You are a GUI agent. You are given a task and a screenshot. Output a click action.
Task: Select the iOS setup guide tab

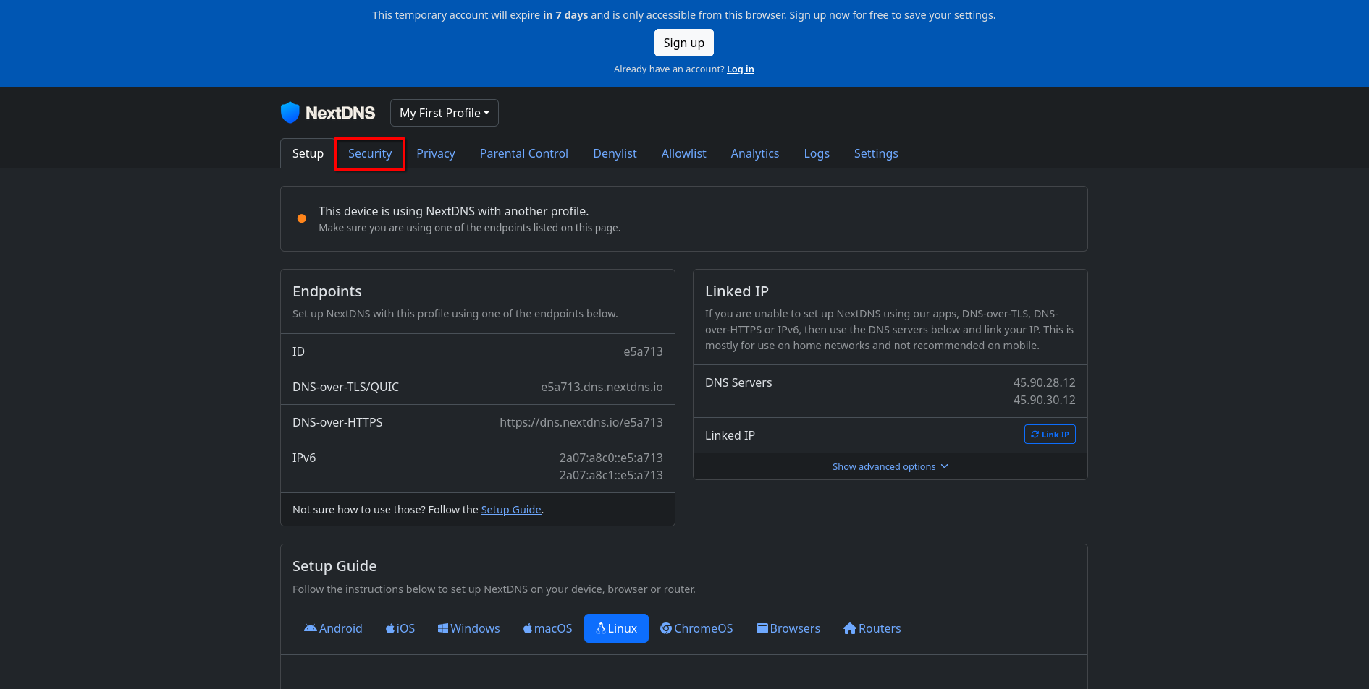[x=400, y=628]
